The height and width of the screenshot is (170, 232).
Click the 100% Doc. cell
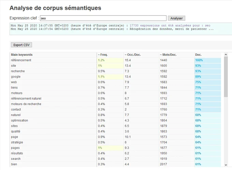click(208, 60)
